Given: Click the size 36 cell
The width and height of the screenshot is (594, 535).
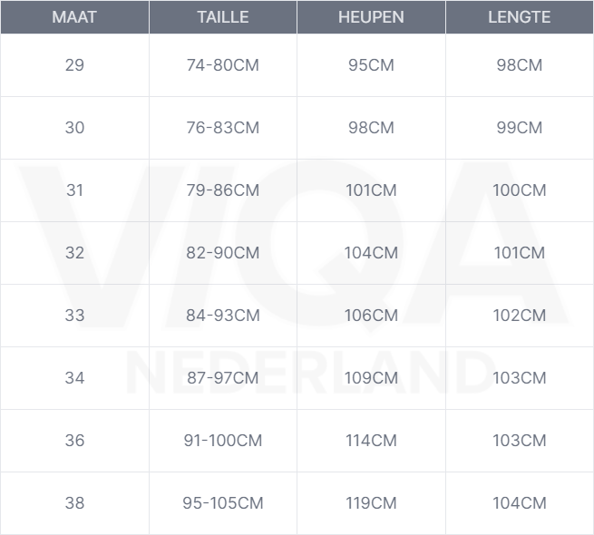Looking at the screenshot, I should [x=74, y=441].
